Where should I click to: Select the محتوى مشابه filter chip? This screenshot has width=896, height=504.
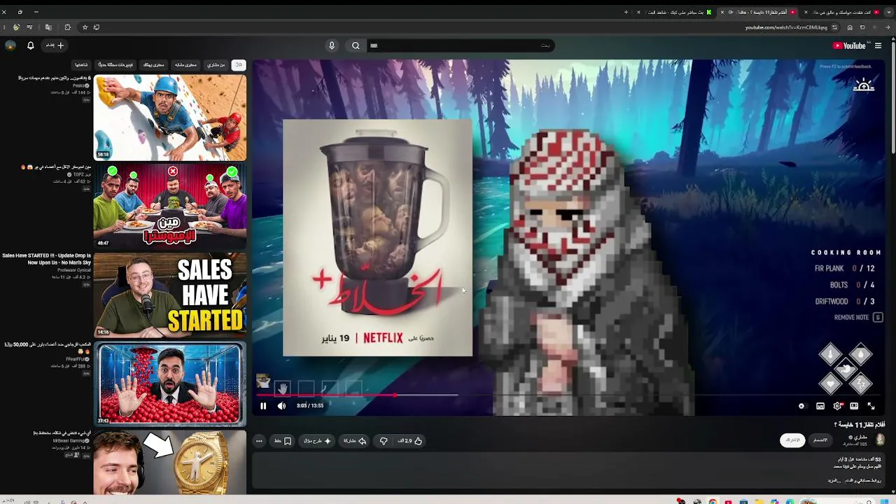185,65
